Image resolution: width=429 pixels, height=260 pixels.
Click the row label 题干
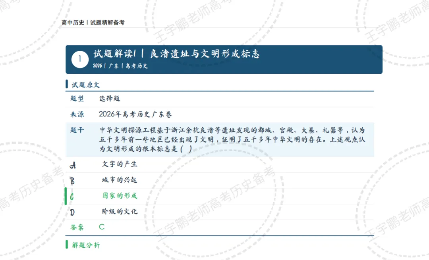click(77, 130)
